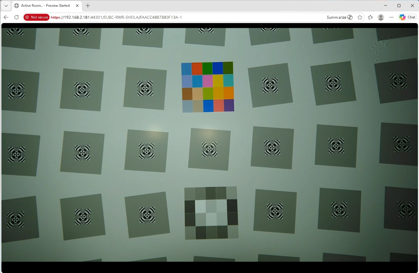Screen dimensions: 419x273
Task: Open the Favorites list icon
Action: (370, 17)
